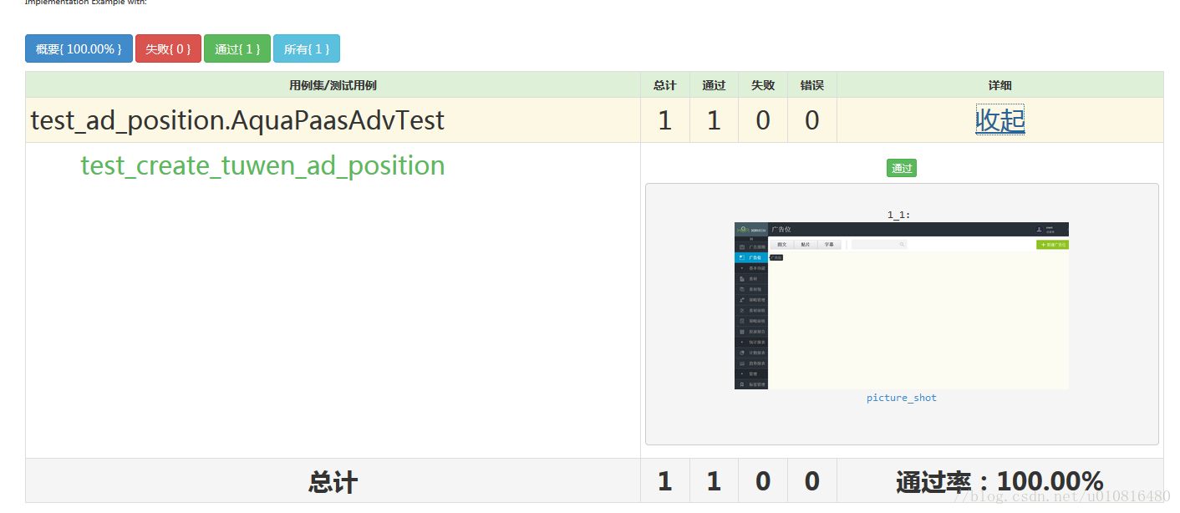Image resolution: width=1180 pixels, height=513 pixels.
Task: Select the test_ad_position.AquaPaasAdvTest suite row
Action: (x=237, y=120)
